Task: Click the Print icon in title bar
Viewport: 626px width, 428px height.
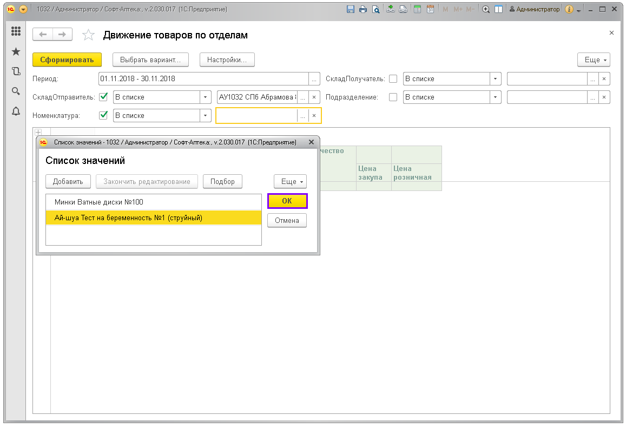Action: [x=363, y=9]
